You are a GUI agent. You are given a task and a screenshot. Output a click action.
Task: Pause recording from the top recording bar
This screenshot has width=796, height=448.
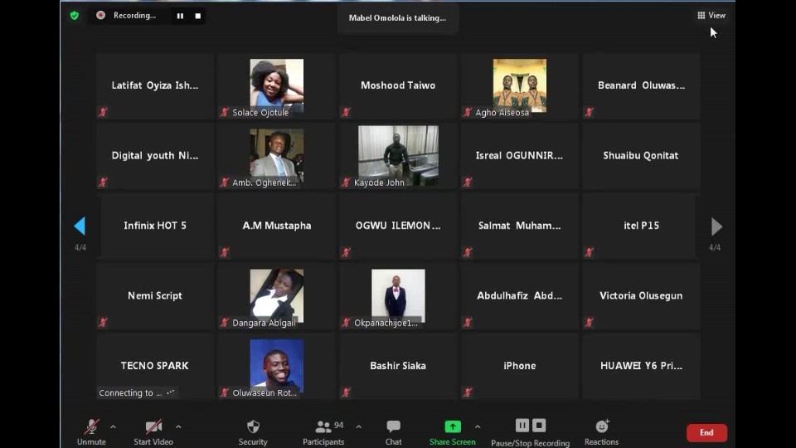click(x=180, y=16)
